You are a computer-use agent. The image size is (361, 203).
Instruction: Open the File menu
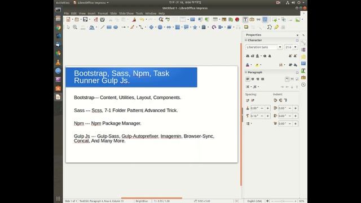pos(67,14)
